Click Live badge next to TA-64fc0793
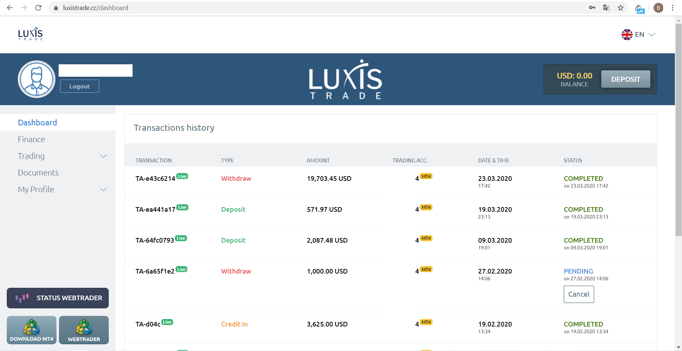Viewport: 682px width, 351px height. [x=181, y=238]
